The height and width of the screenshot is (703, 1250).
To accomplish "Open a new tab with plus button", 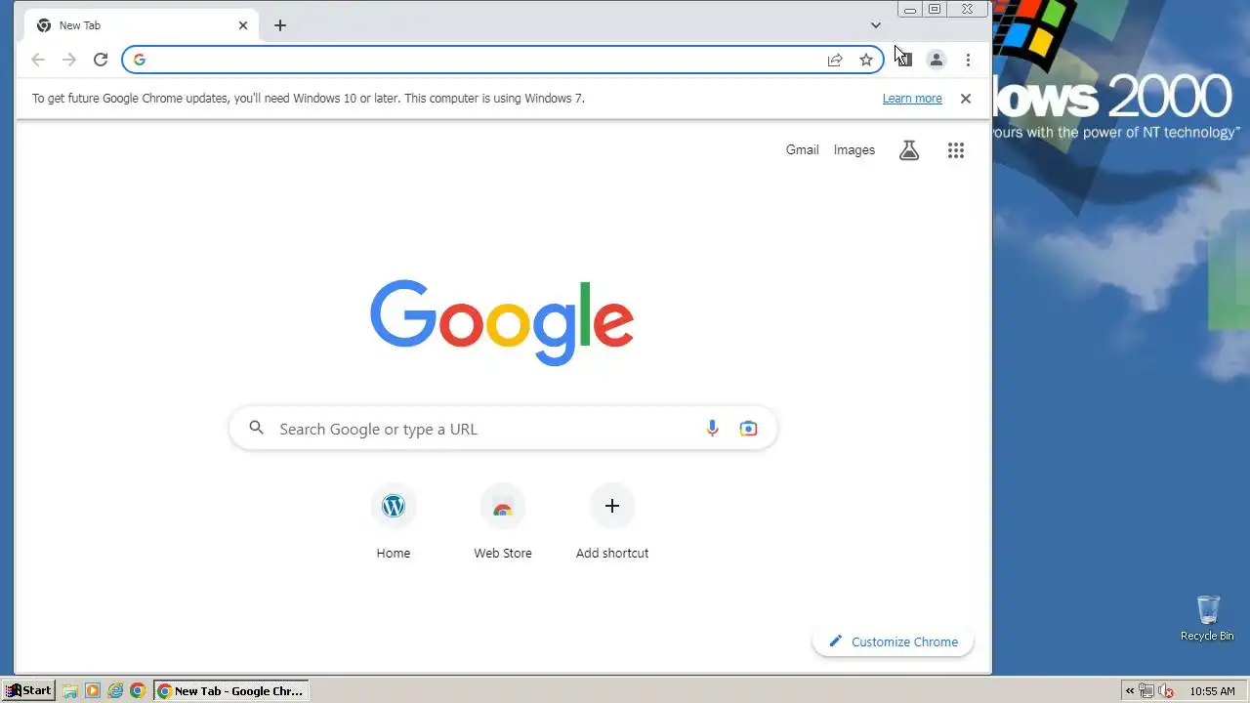I will pos(280,25).
